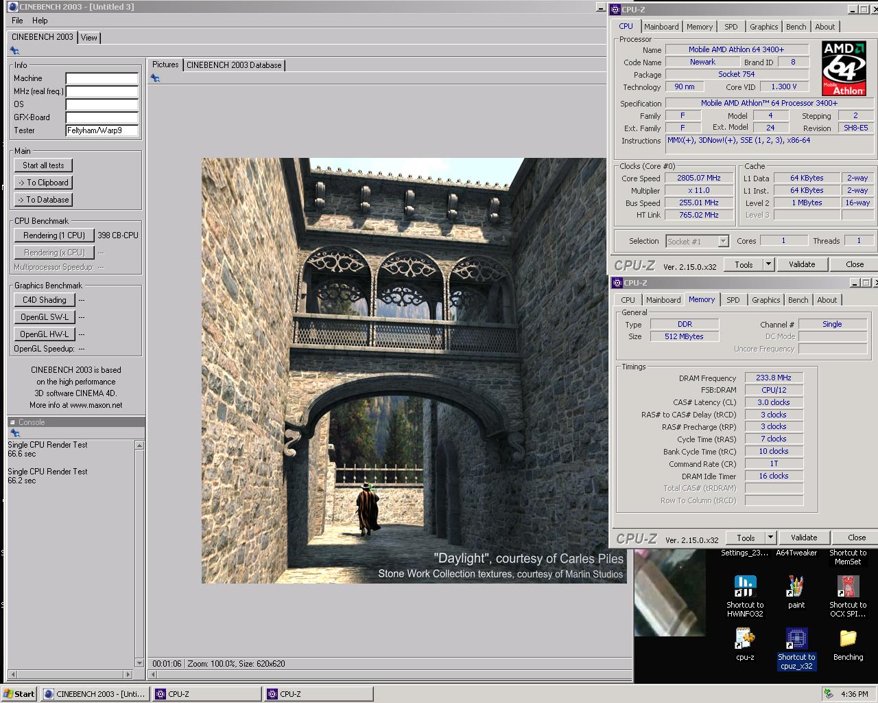Click Close button in lower CPU-Z window
878x703 pixels.
[x=857, y=538]
